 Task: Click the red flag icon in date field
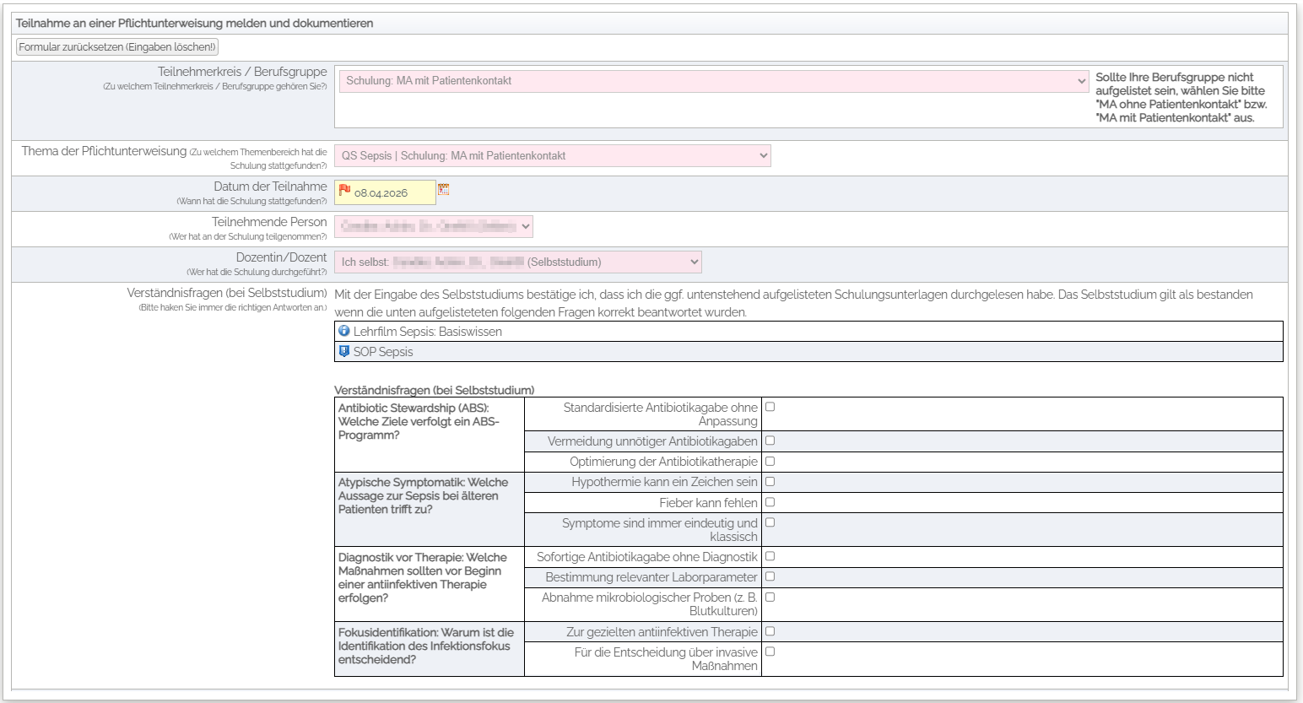click(344, 191)
